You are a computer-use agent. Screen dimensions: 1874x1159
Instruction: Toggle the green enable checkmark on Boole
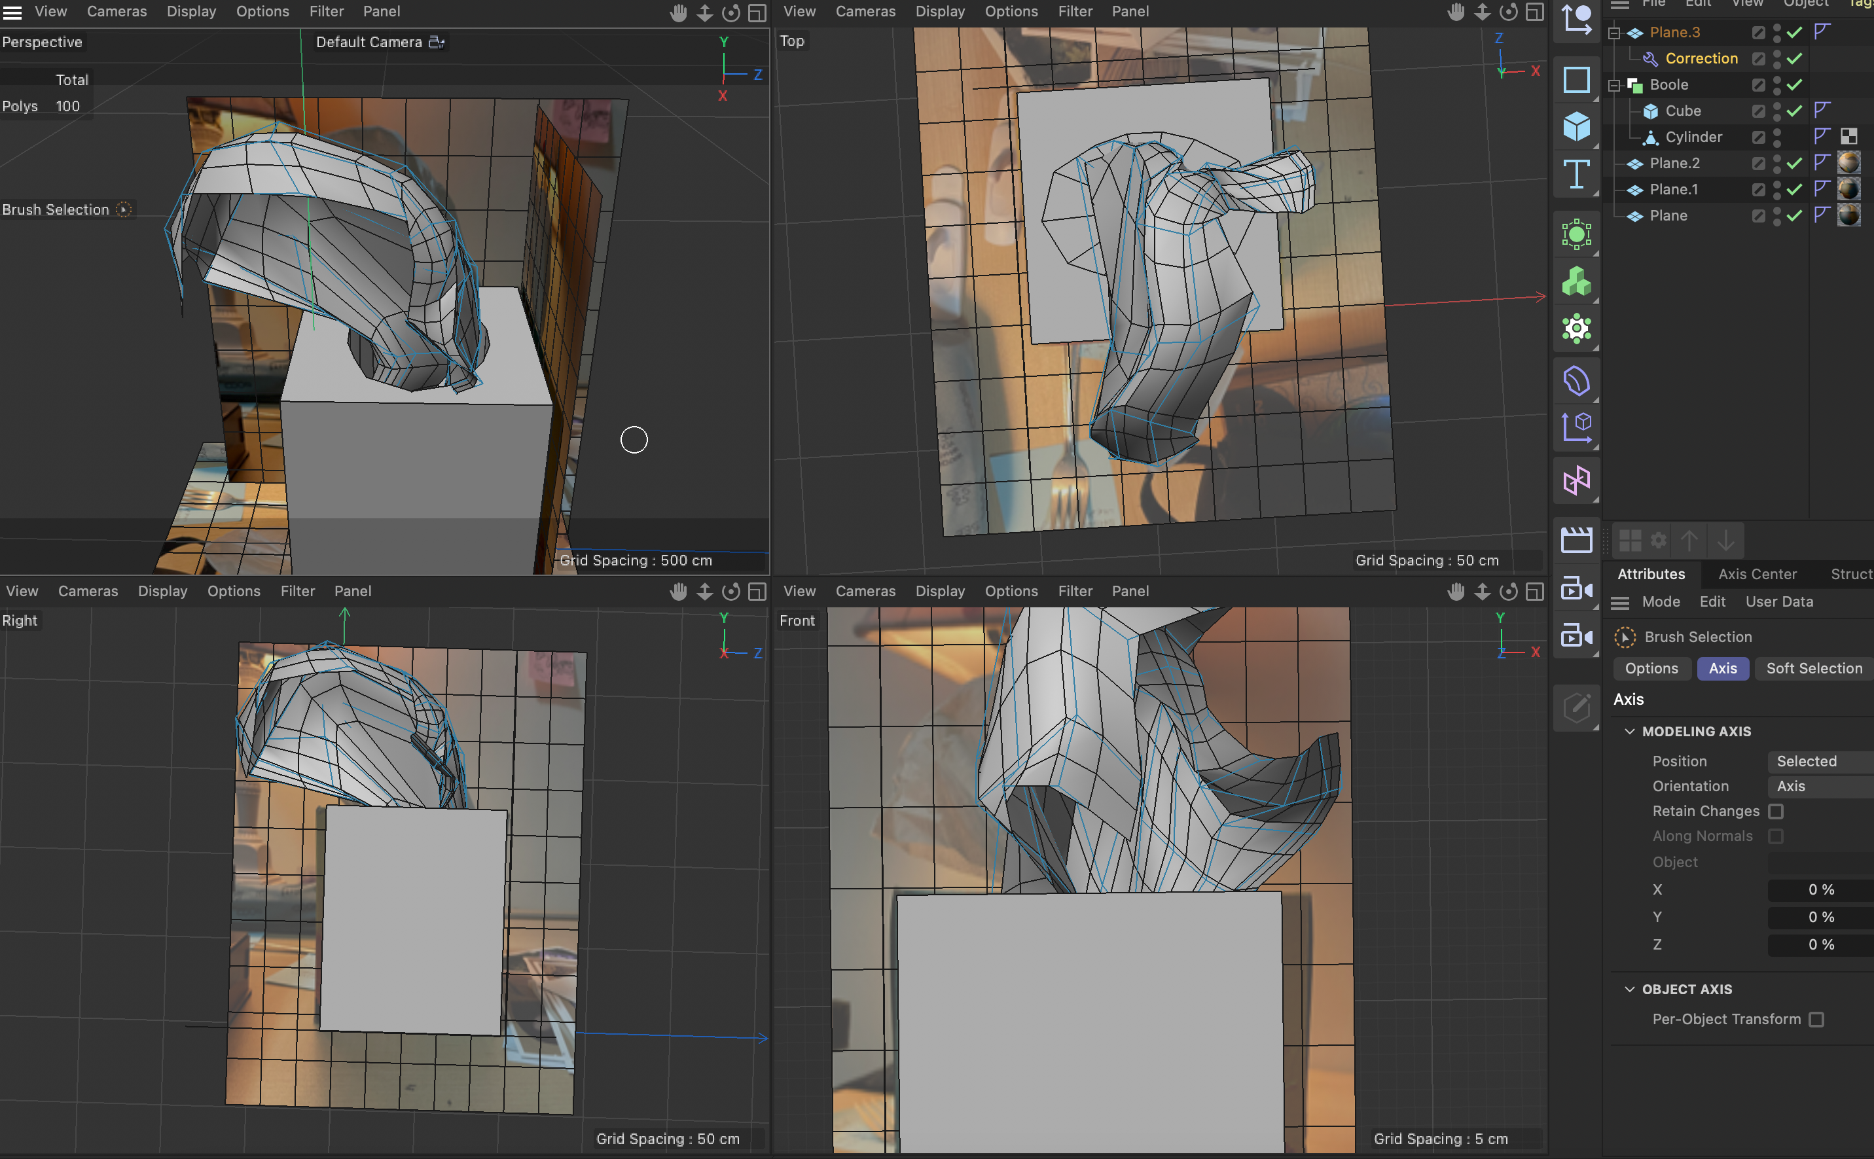[1793, 84]
